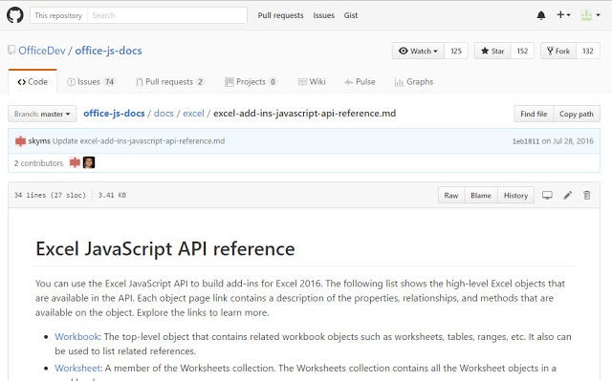Open the first contributor red avatar
Image resolution: width=612 pixels, height=381 pixels.
(75, 162)
